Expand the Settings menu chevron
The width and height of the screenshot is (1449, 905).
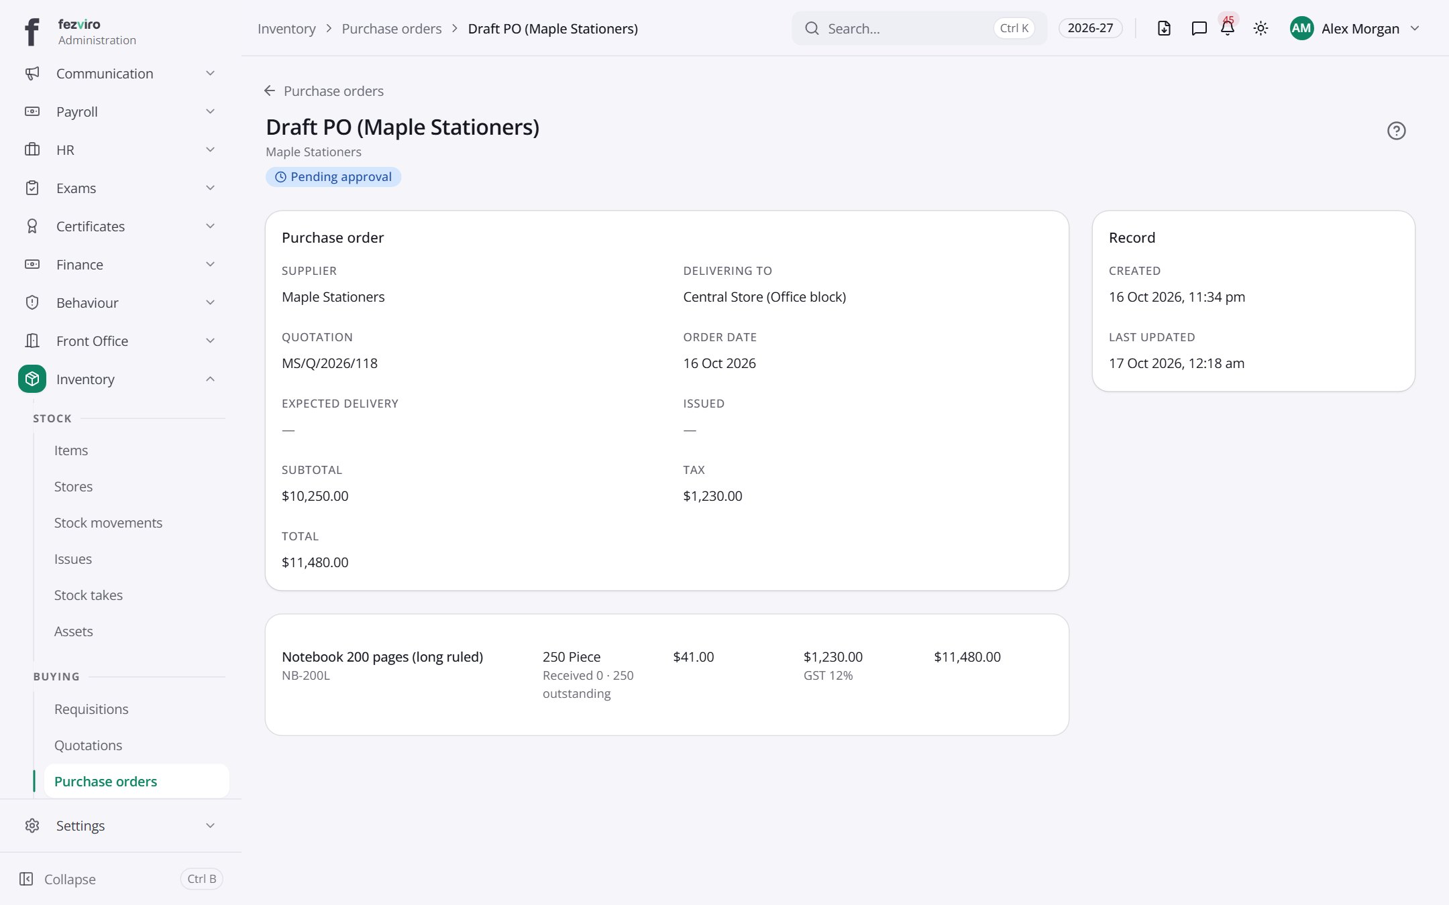pyautogui.click(x=210, y=826)
